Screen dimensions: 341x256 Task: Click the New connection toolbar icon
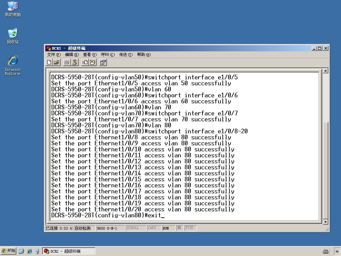49,62
